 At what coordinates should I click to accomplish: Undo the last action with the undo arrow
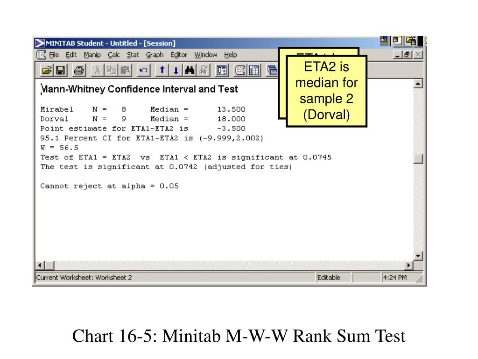(x=143, y=71)
